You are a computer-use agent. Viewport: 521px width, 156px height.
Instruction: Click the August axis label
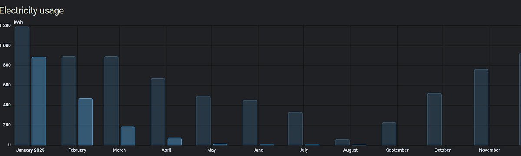point(350,150)
